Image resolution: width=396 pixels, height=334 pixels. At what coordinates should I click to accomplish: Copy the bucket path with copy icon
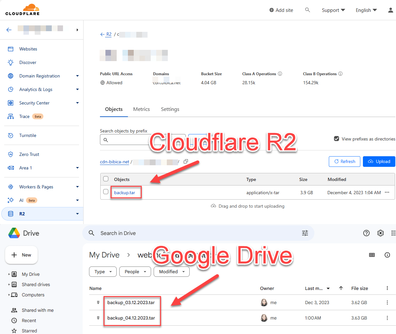[186, 161]
